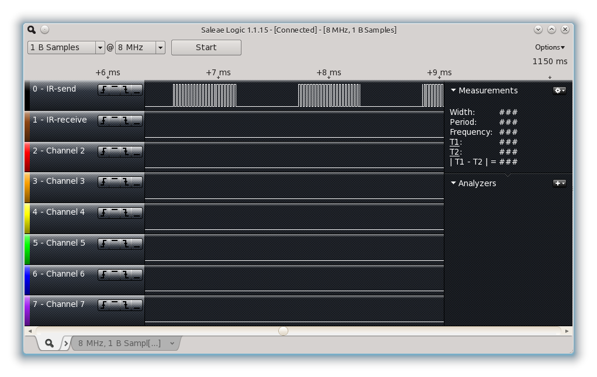Set low level trigger on Channel 5
Viewport: 597px width, 377px height.
point(137,243)
